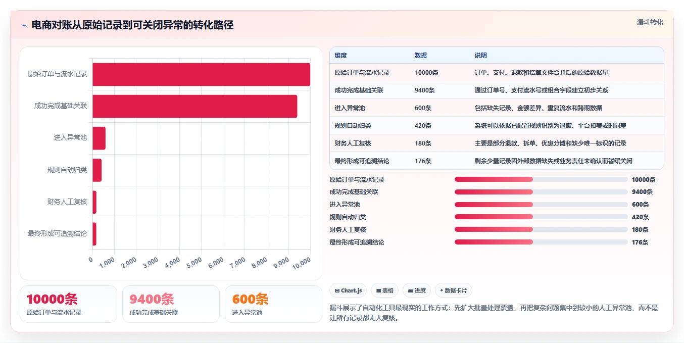Click the 规则自动归类 y-axis label in the chart
Viewport: 684px width, 343px height.
coord(67,170)
